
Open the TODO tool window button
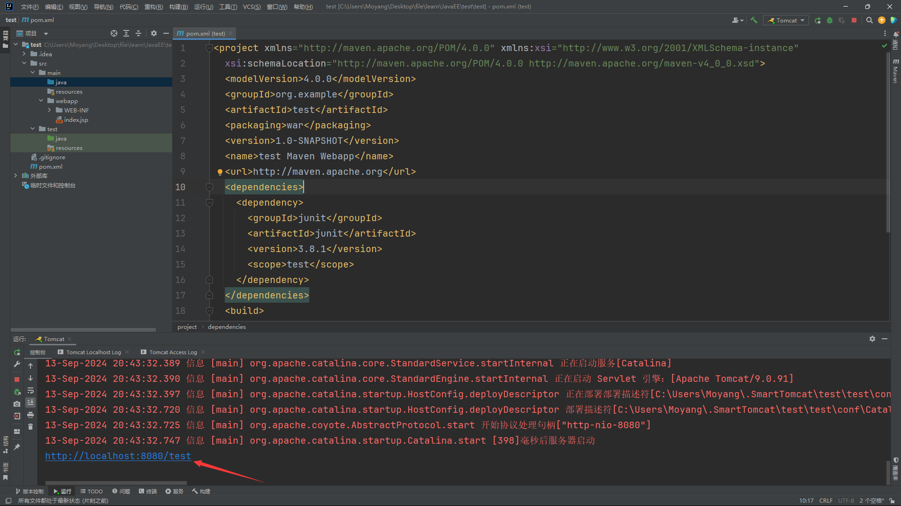(x=92, y=491)
